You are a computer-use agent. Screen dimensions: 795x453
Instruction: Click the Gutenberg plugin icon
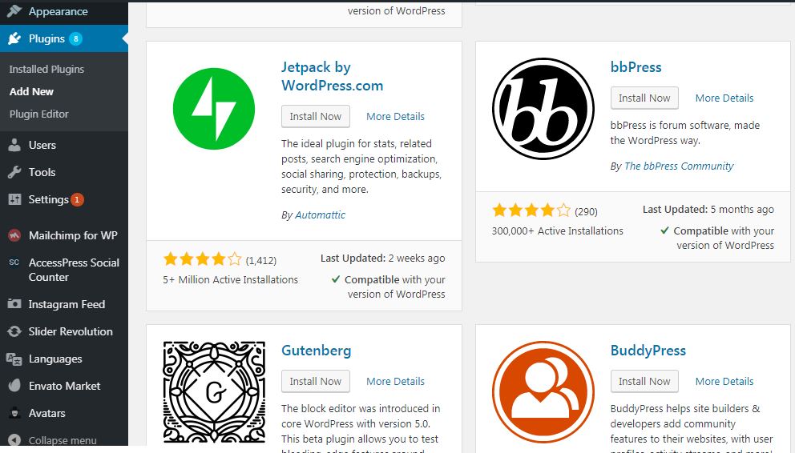click(214, 392)
